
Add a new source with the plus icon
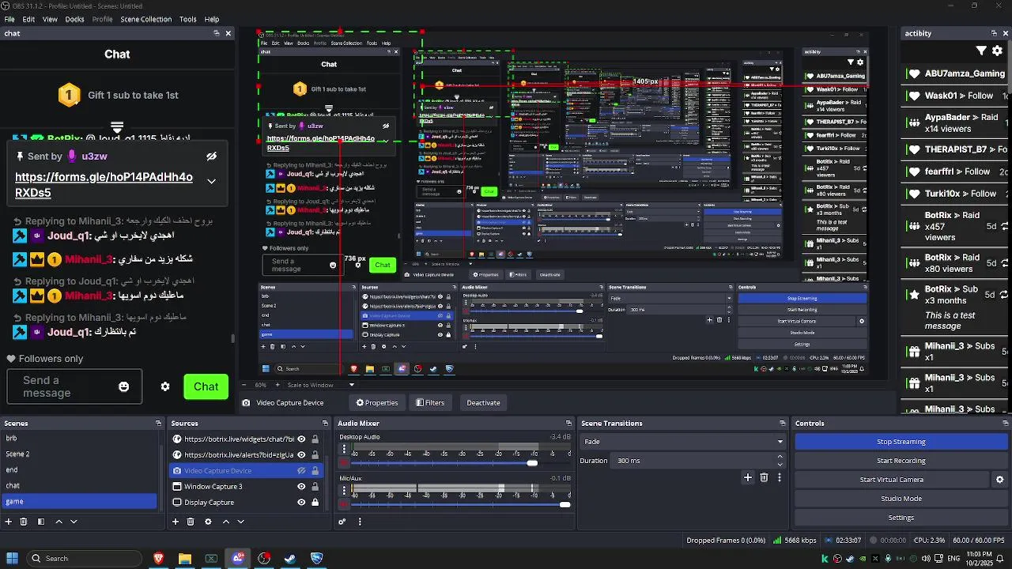coord(176,522)
